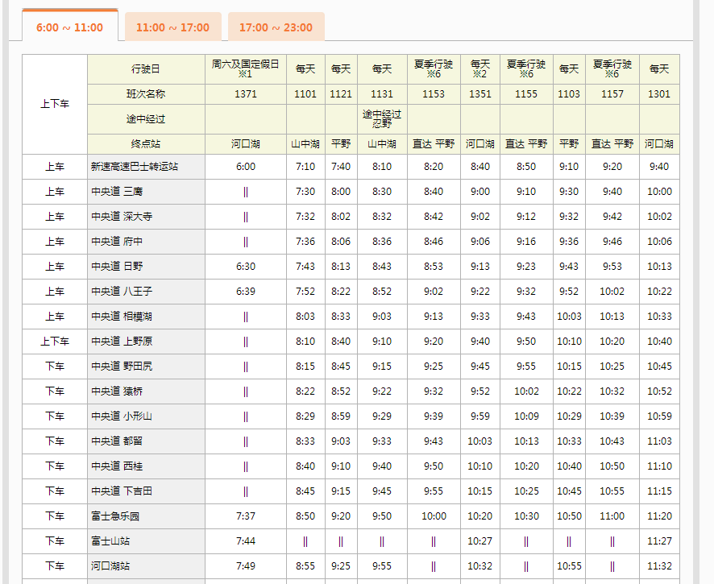Select bus number 1101 column header
714x584 pixels.
click(x=305, y=94)
